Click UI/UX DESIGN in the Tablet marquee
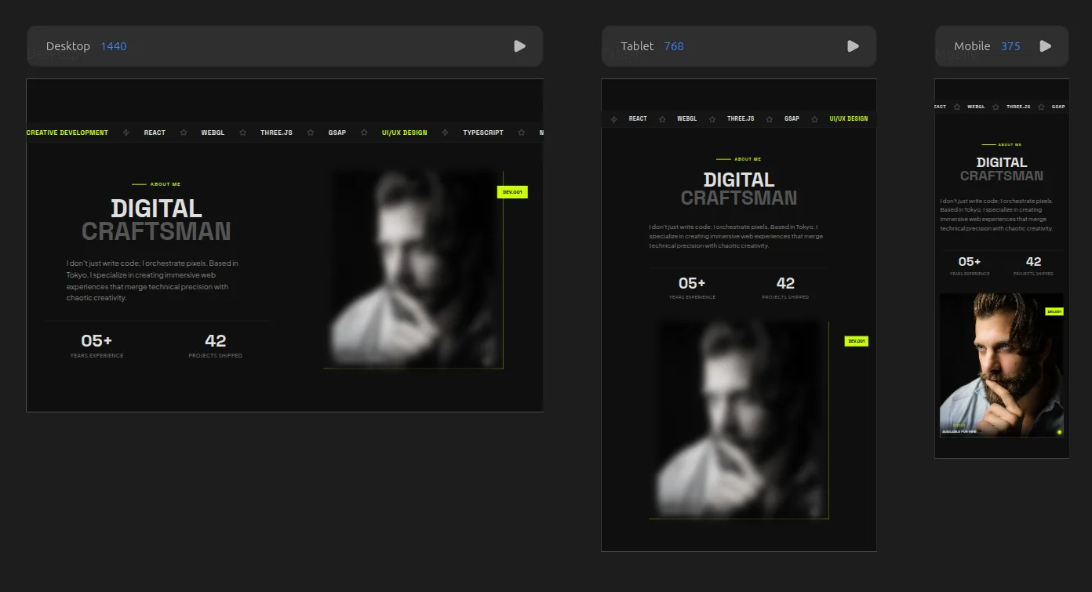The height and width of the screenshot is (592, 1092). pos(849,118)
